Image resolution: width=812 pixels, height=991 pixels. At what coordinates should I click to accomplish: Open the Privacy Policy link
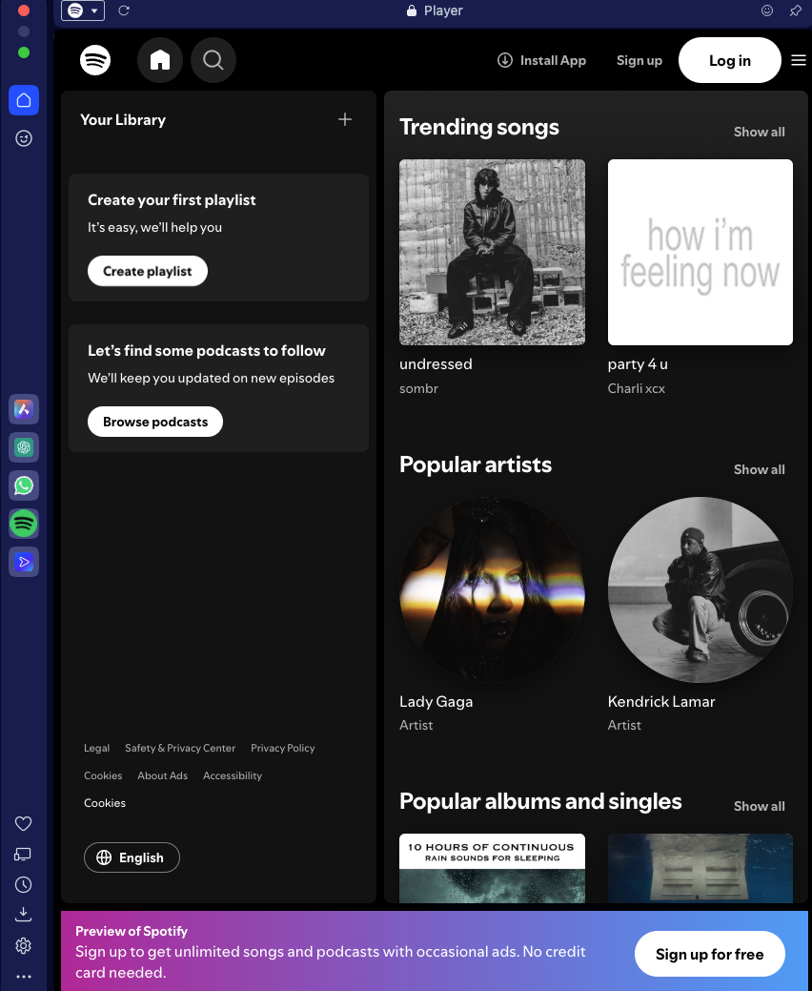click(283, 748)
